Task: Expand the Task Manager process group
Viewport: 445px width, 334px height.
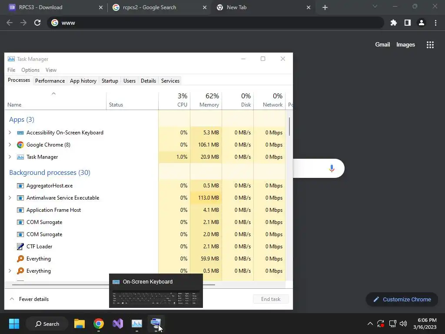Action: [10, 157]
